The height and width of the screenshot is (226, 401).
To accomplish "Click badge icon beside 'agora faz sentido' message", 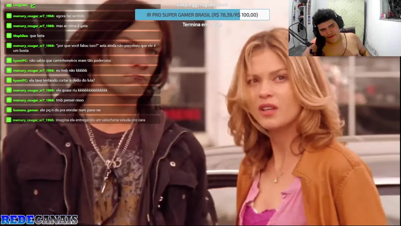I will (x=9, y=16).
